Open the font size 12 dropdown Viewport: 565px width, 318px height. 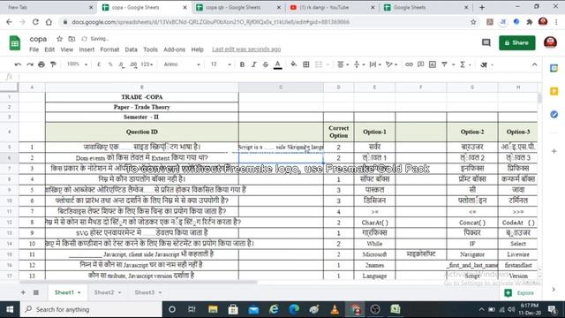click(x=221, y=64)
